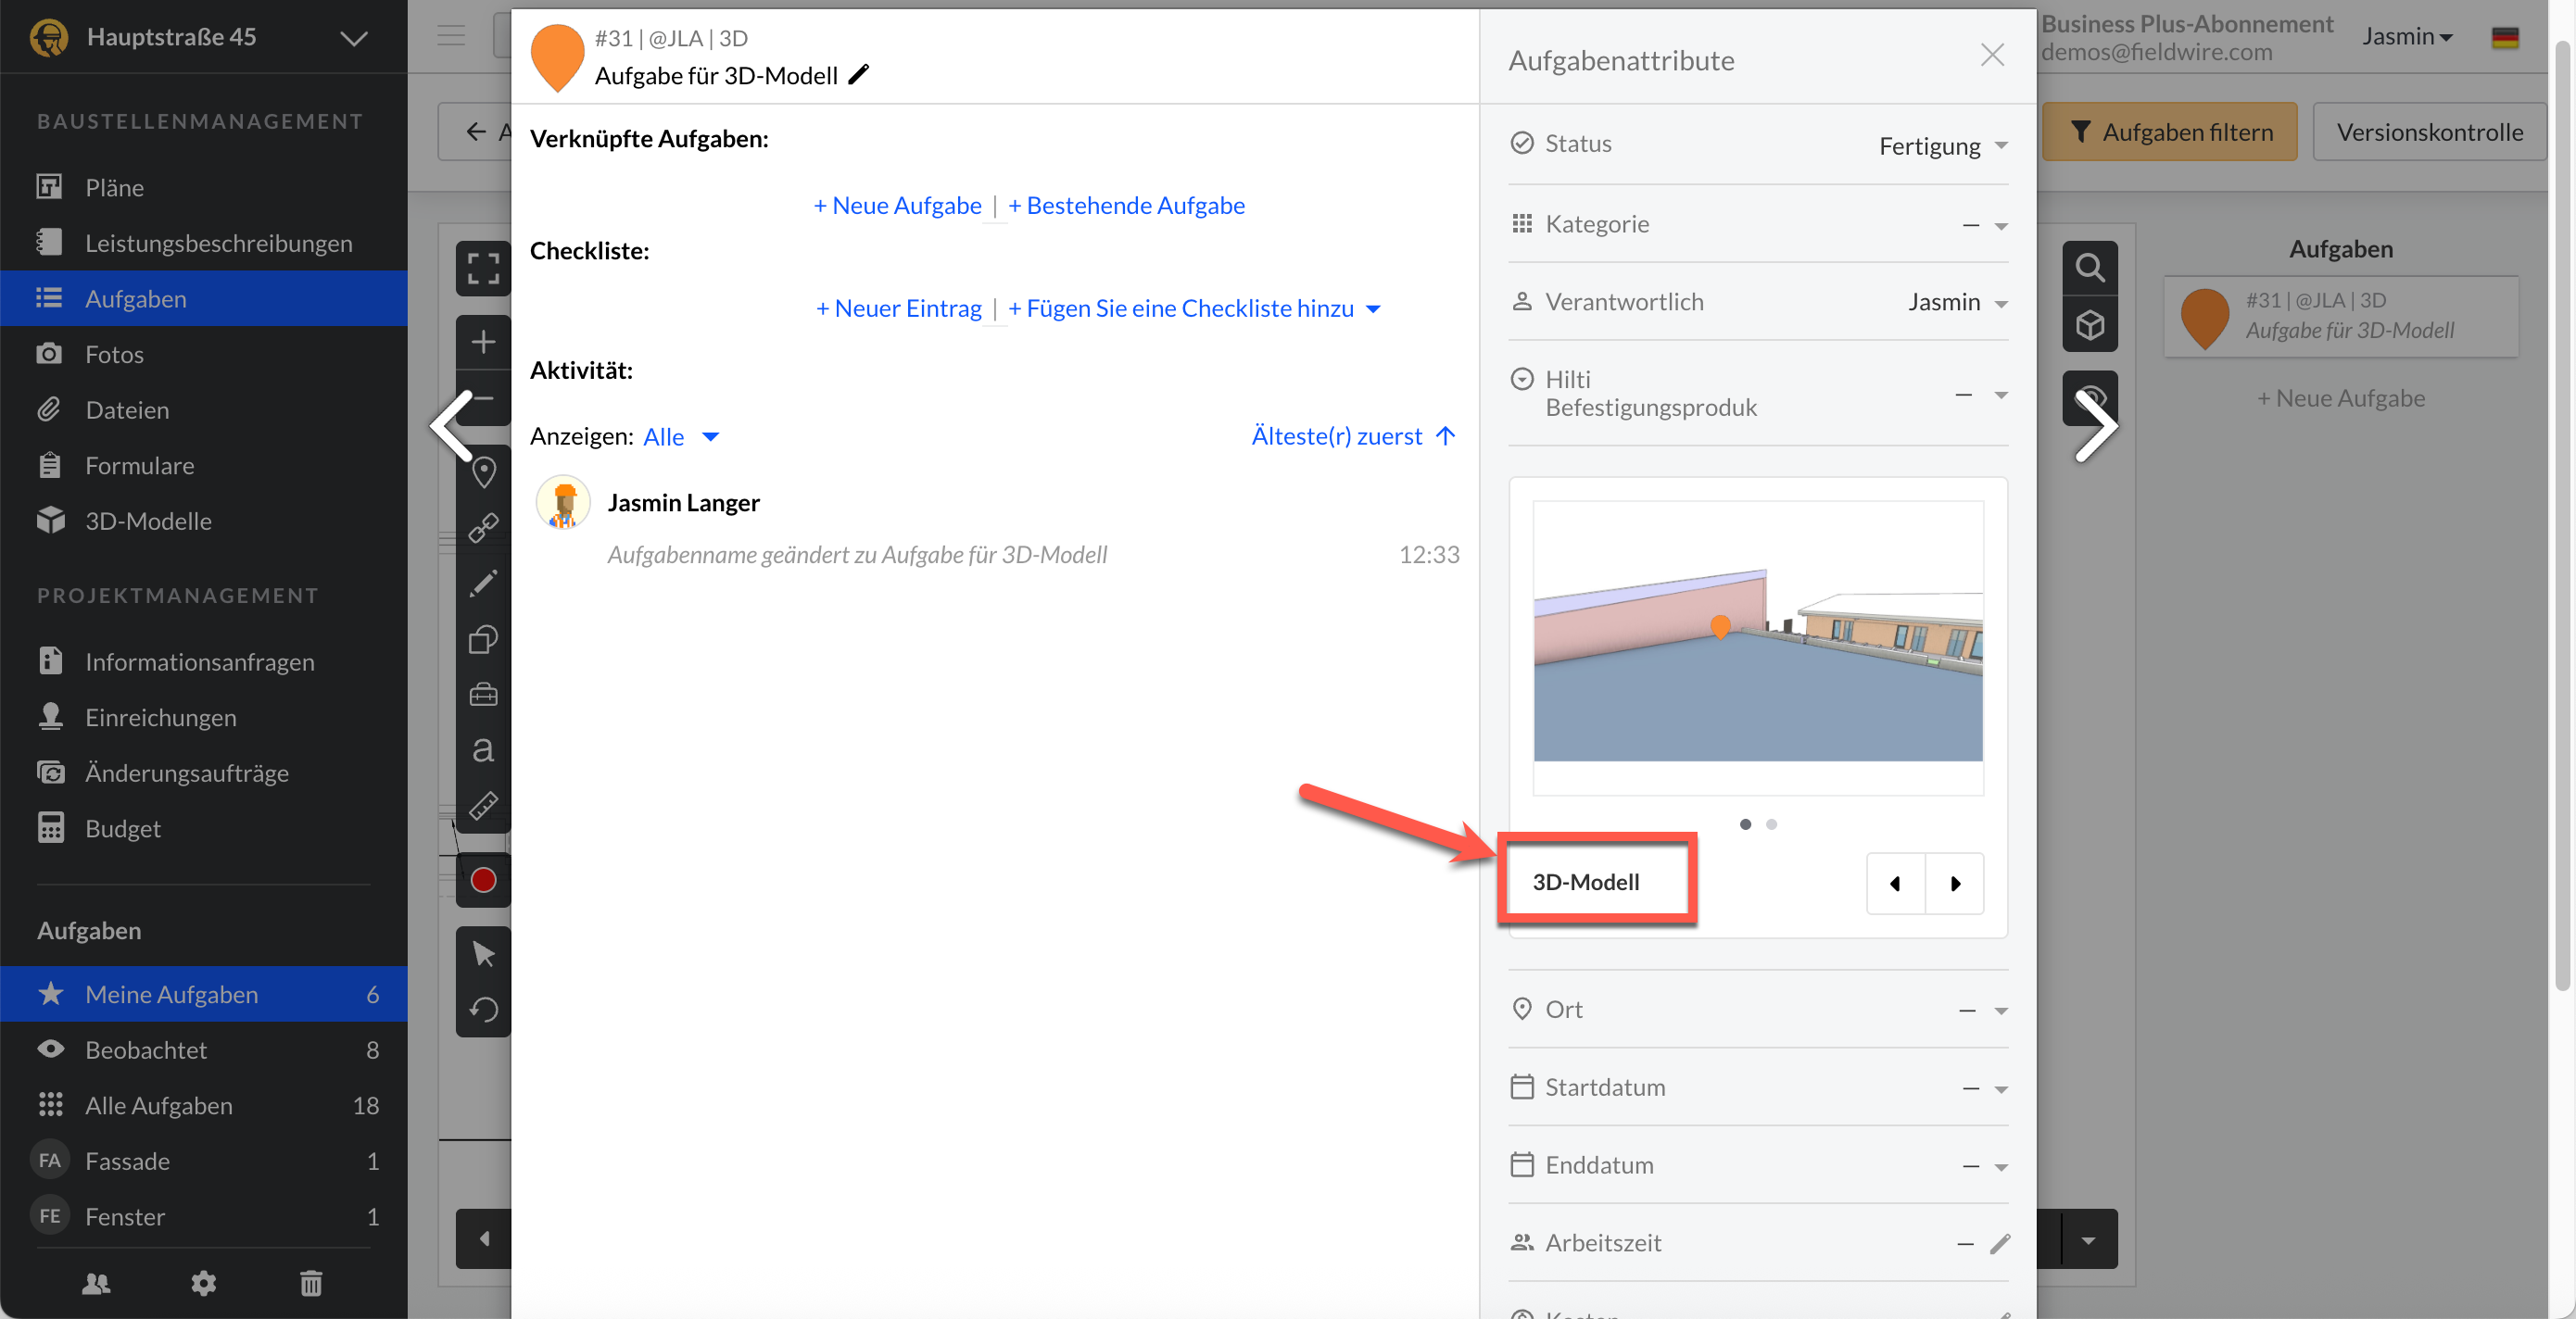This screenshot has width=2576, height=1319.
Task: Click the + Neue Aufgabe link
Action: click(x=897, y=206)
